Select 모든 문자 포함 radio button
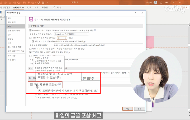190x120 pixels. [x=36, y=97]
